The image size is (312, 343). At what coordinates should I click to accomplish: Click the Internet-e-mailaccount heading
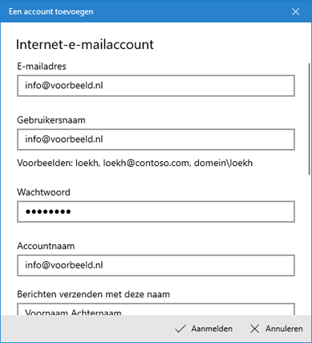click(85, 45)
